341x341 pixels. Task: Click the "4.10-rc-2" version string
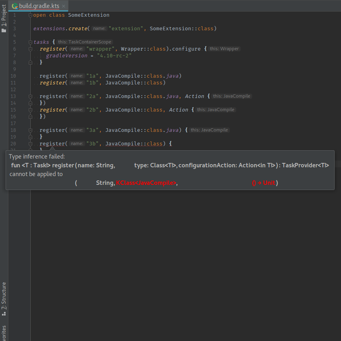(114, 56)
